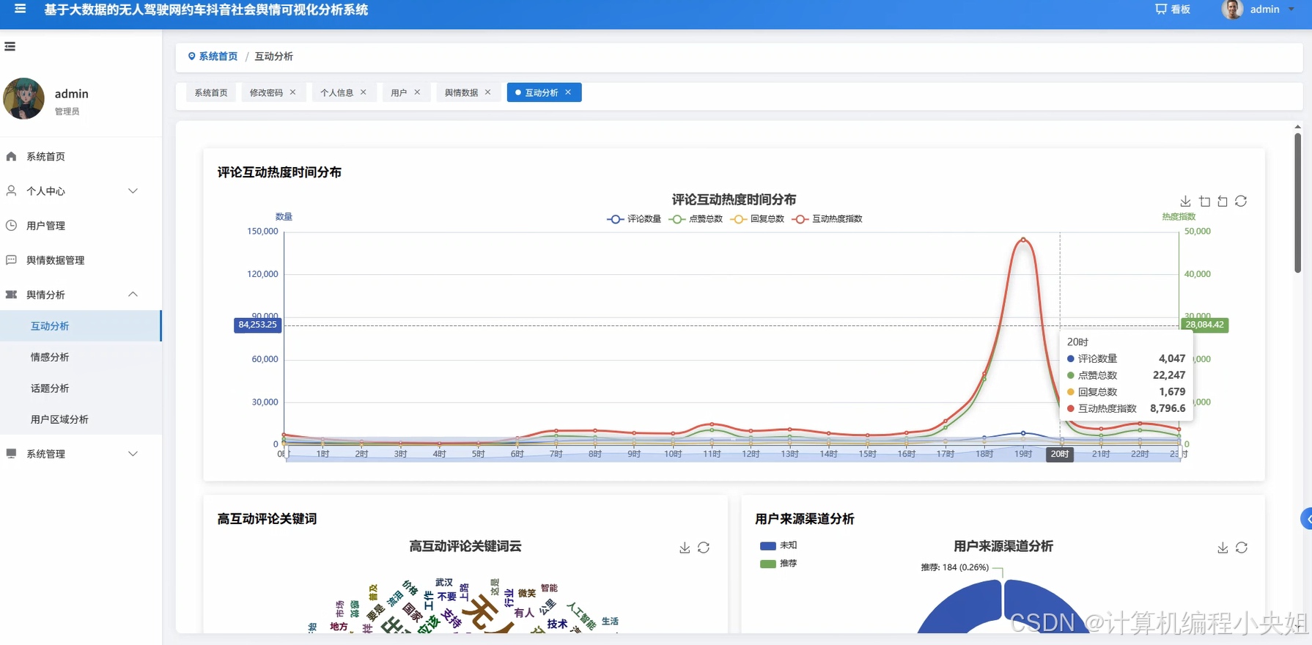The width and height of the screenshot is (1312, 645).
Task: Activate area zoom tool on the line chart
Action: pyautogui.click(x=1204, y=201)
